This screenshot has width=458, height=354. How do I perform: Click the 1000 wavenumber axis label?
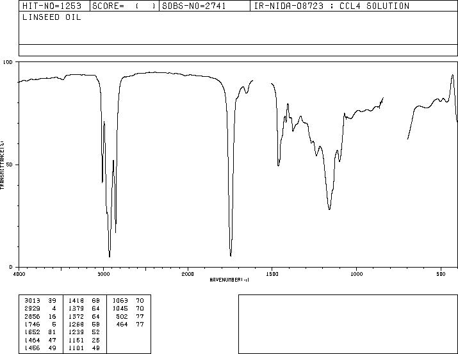356,274
